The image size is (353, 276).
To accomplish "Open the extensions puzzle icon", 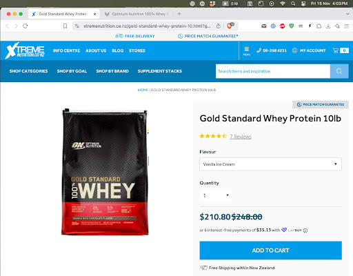I will click(319, 26).
